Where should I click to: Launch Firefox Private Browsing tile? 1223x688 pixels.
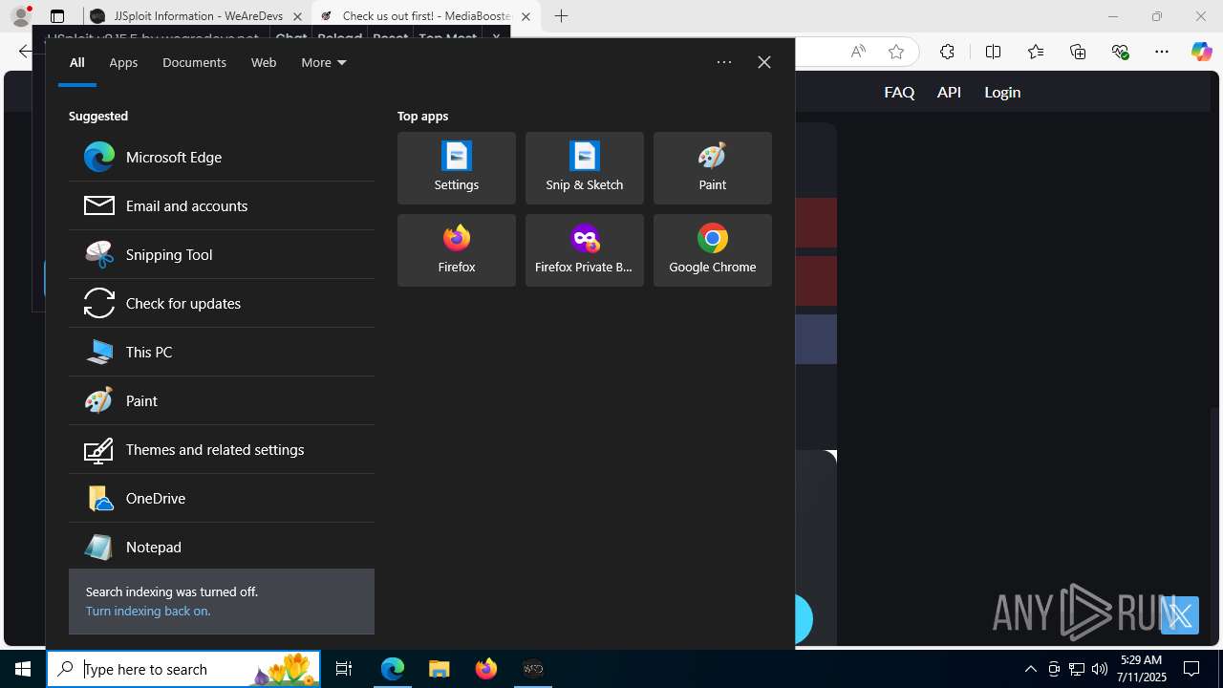(x=585, y=250)
